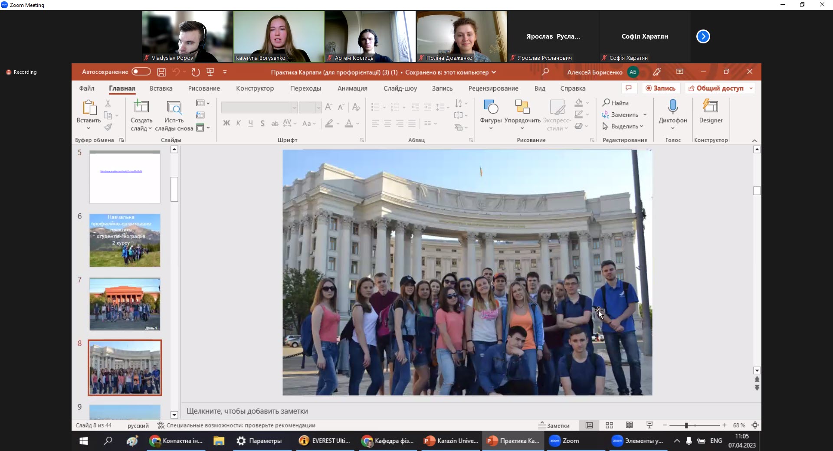Image resolution: width=833 pixels, height=451 pixels.
Task: Create a new slide (Создать слайд)
Action: pos(141,107)
